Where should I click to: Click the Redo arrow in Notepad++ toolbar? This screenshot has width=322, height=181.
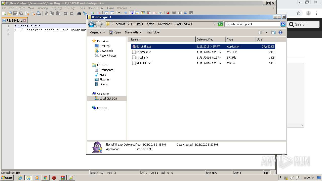(71, 13)
